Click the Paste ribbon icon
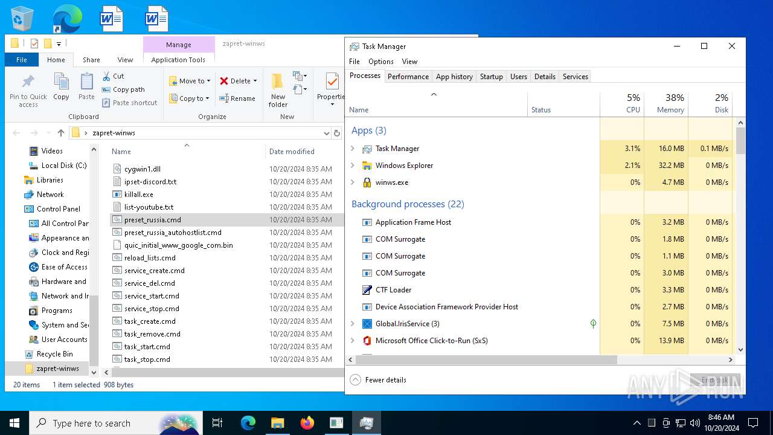 pyautogui.click(x=86, y=82)
